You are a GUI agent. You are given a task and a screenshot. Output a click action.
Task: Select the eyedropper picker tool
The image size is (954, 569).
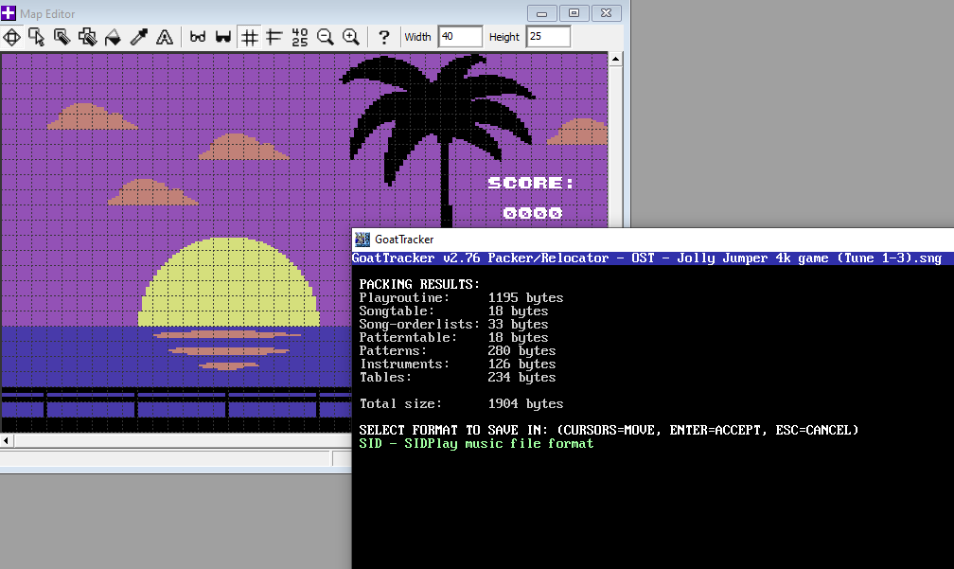pos(139,37)
